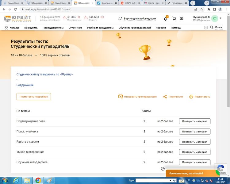Screen dimensions: 230x184
Task: Click the Версия для слабовидящих link
Action: point(140,19)
